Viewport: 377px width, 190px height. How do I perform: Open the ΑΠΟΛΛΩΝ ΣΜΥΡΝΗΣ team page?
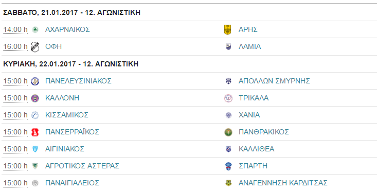coord(274,81)
